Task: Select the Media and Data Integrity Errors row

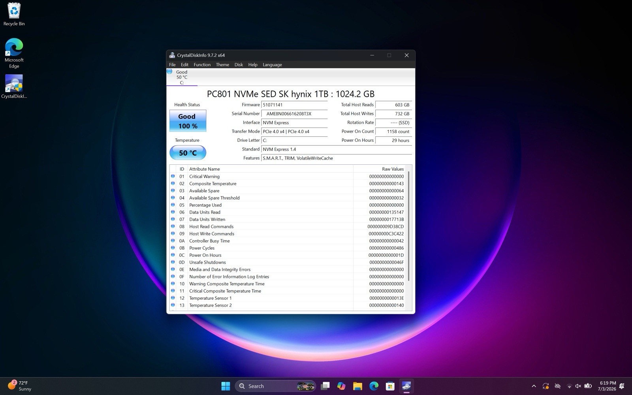Action: [x=288, y=269]
